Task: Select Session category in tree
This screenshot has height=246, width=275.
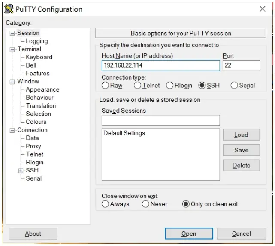Action: coord(28,33)
